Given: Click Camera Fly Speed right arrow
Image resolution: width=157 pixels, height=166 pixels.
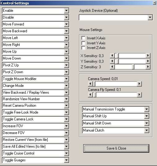Looking at the screenshot, I should point(139,95).
